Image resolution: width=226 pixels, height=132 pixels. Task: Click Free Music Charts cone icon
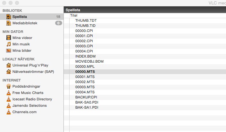(x=9, y=93)
